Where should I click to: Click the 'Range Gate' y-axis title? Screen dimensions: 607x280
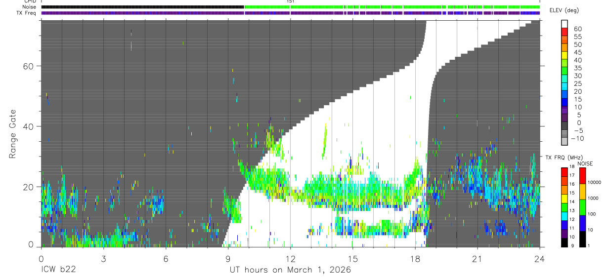tap(13, 134)
